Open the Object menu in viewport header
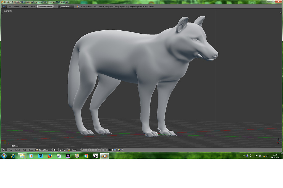This screenshot has width=283, height=188. point(31,150)
